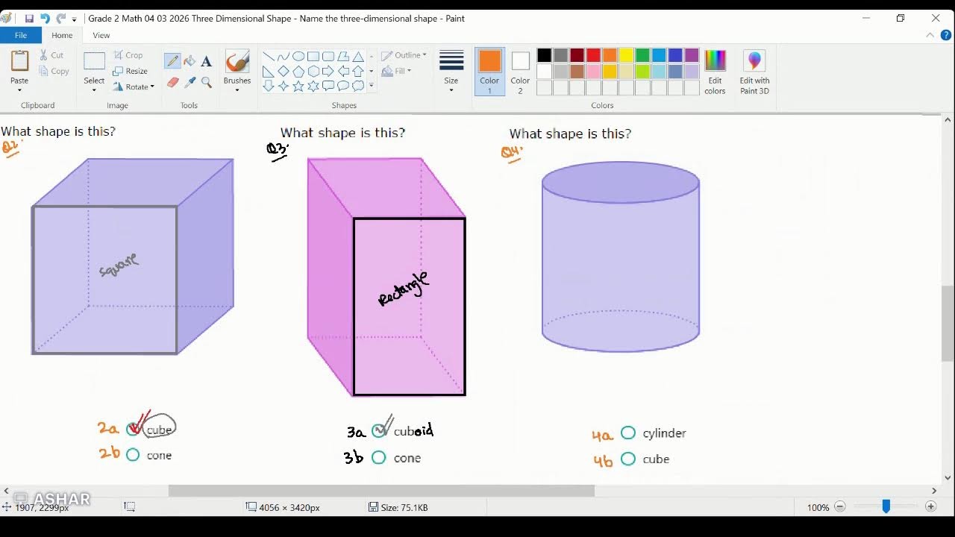955x537 pixels.
Task: Click the "100%" zoom level text
Action: pyautogui.click(x=818, y=507)
